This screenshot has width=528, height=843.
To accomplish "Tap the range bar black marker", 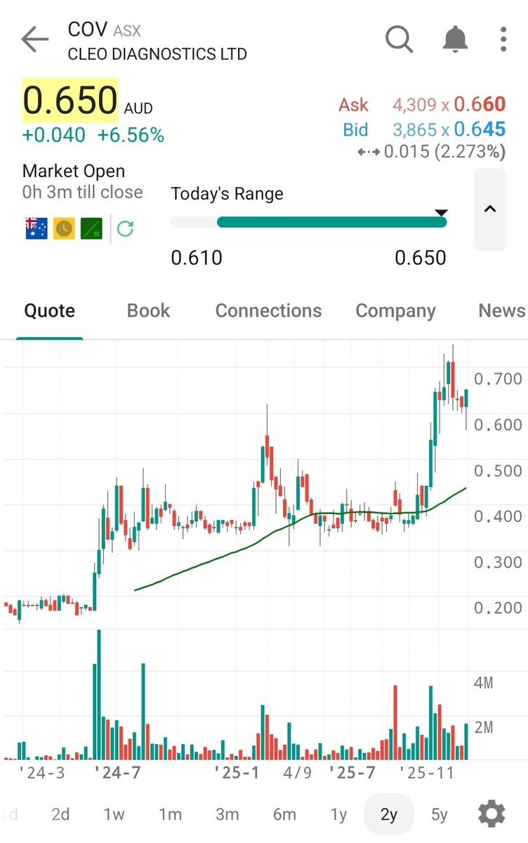I will [441, 212].
